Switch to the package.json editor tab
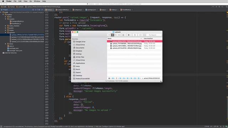The height and width of the screenshot is (128, 228). point(92,10)
